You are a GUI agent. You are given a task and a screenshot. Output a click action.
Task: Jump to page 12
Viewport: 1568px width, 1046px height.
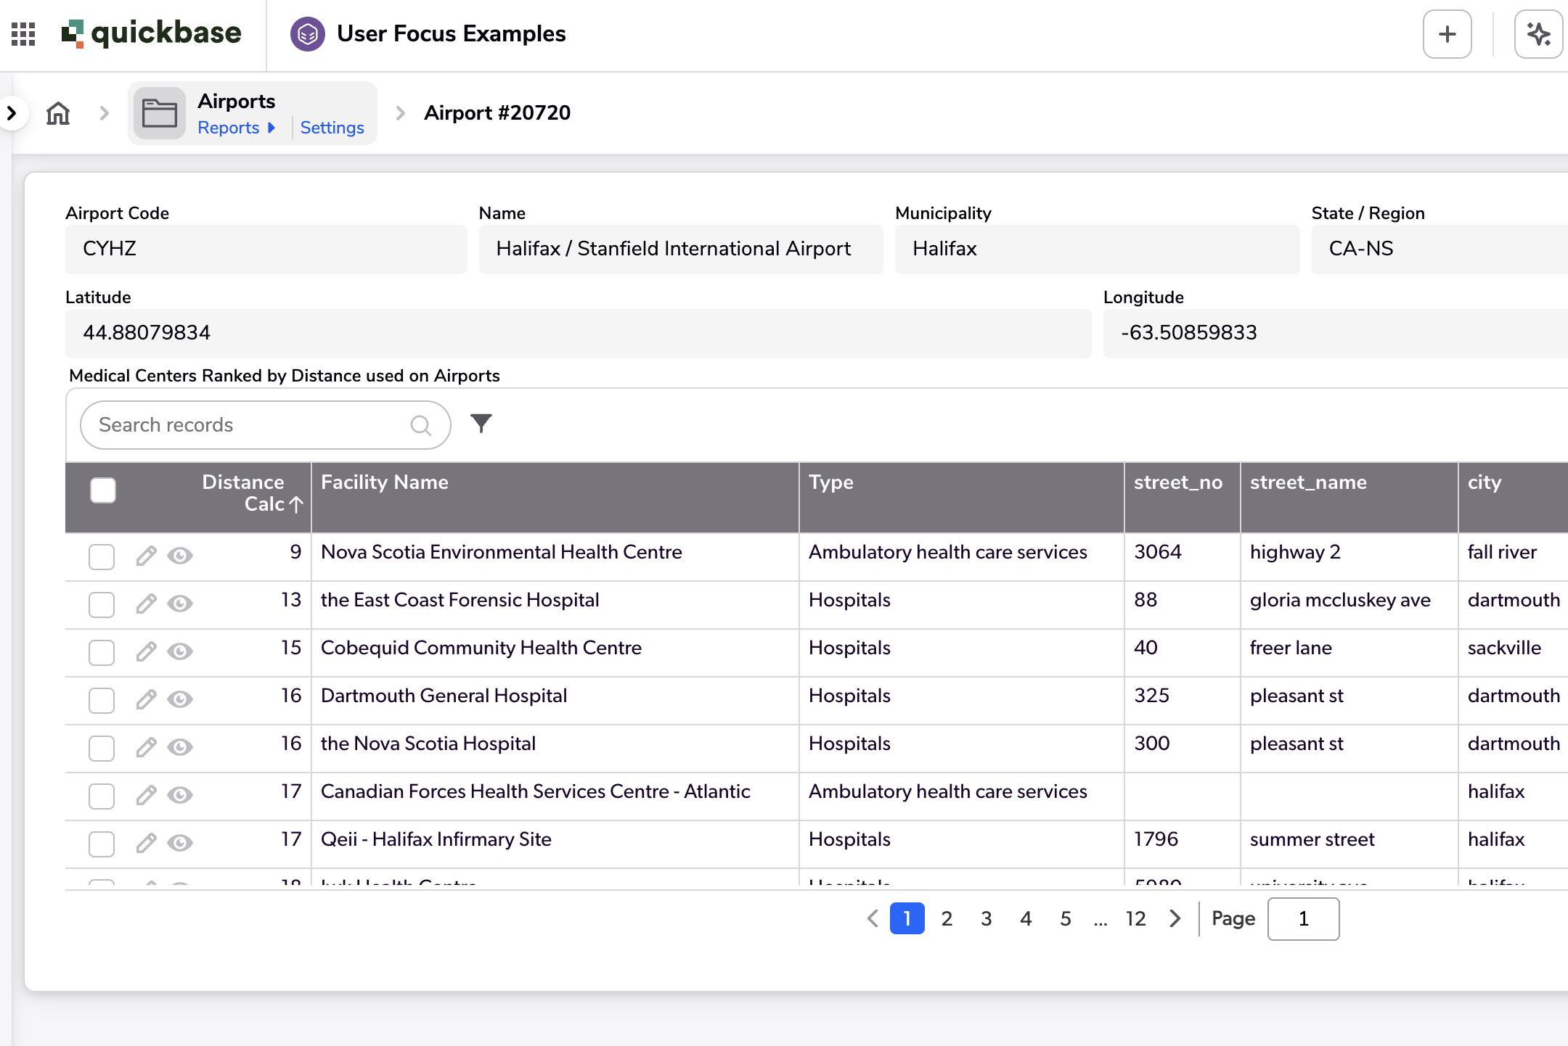click(1135, 918)
